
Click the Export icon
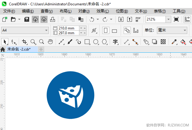[130, 19]
